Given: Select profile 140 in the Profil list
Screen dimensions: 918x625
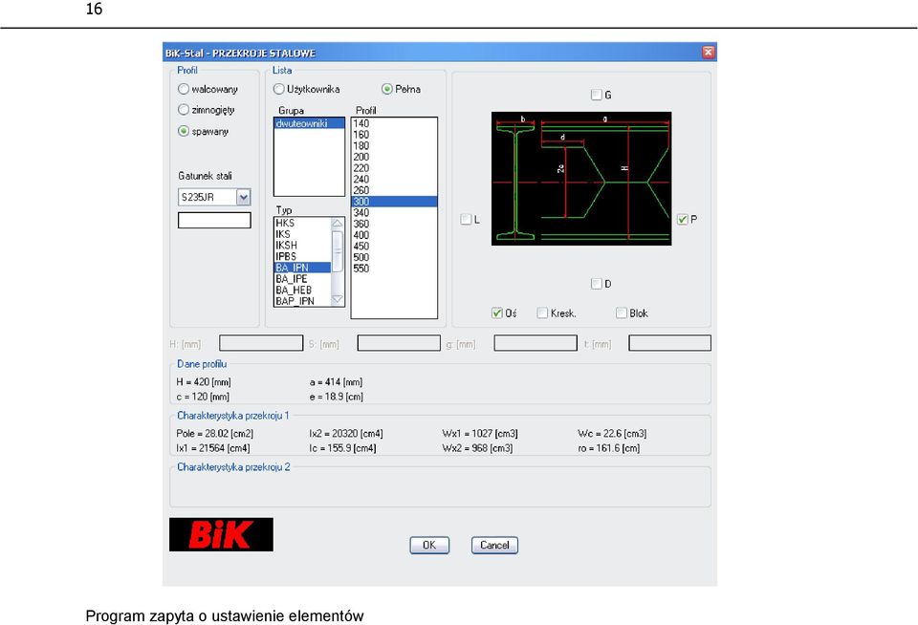Looking at the screenshot, I should point(394,123).
